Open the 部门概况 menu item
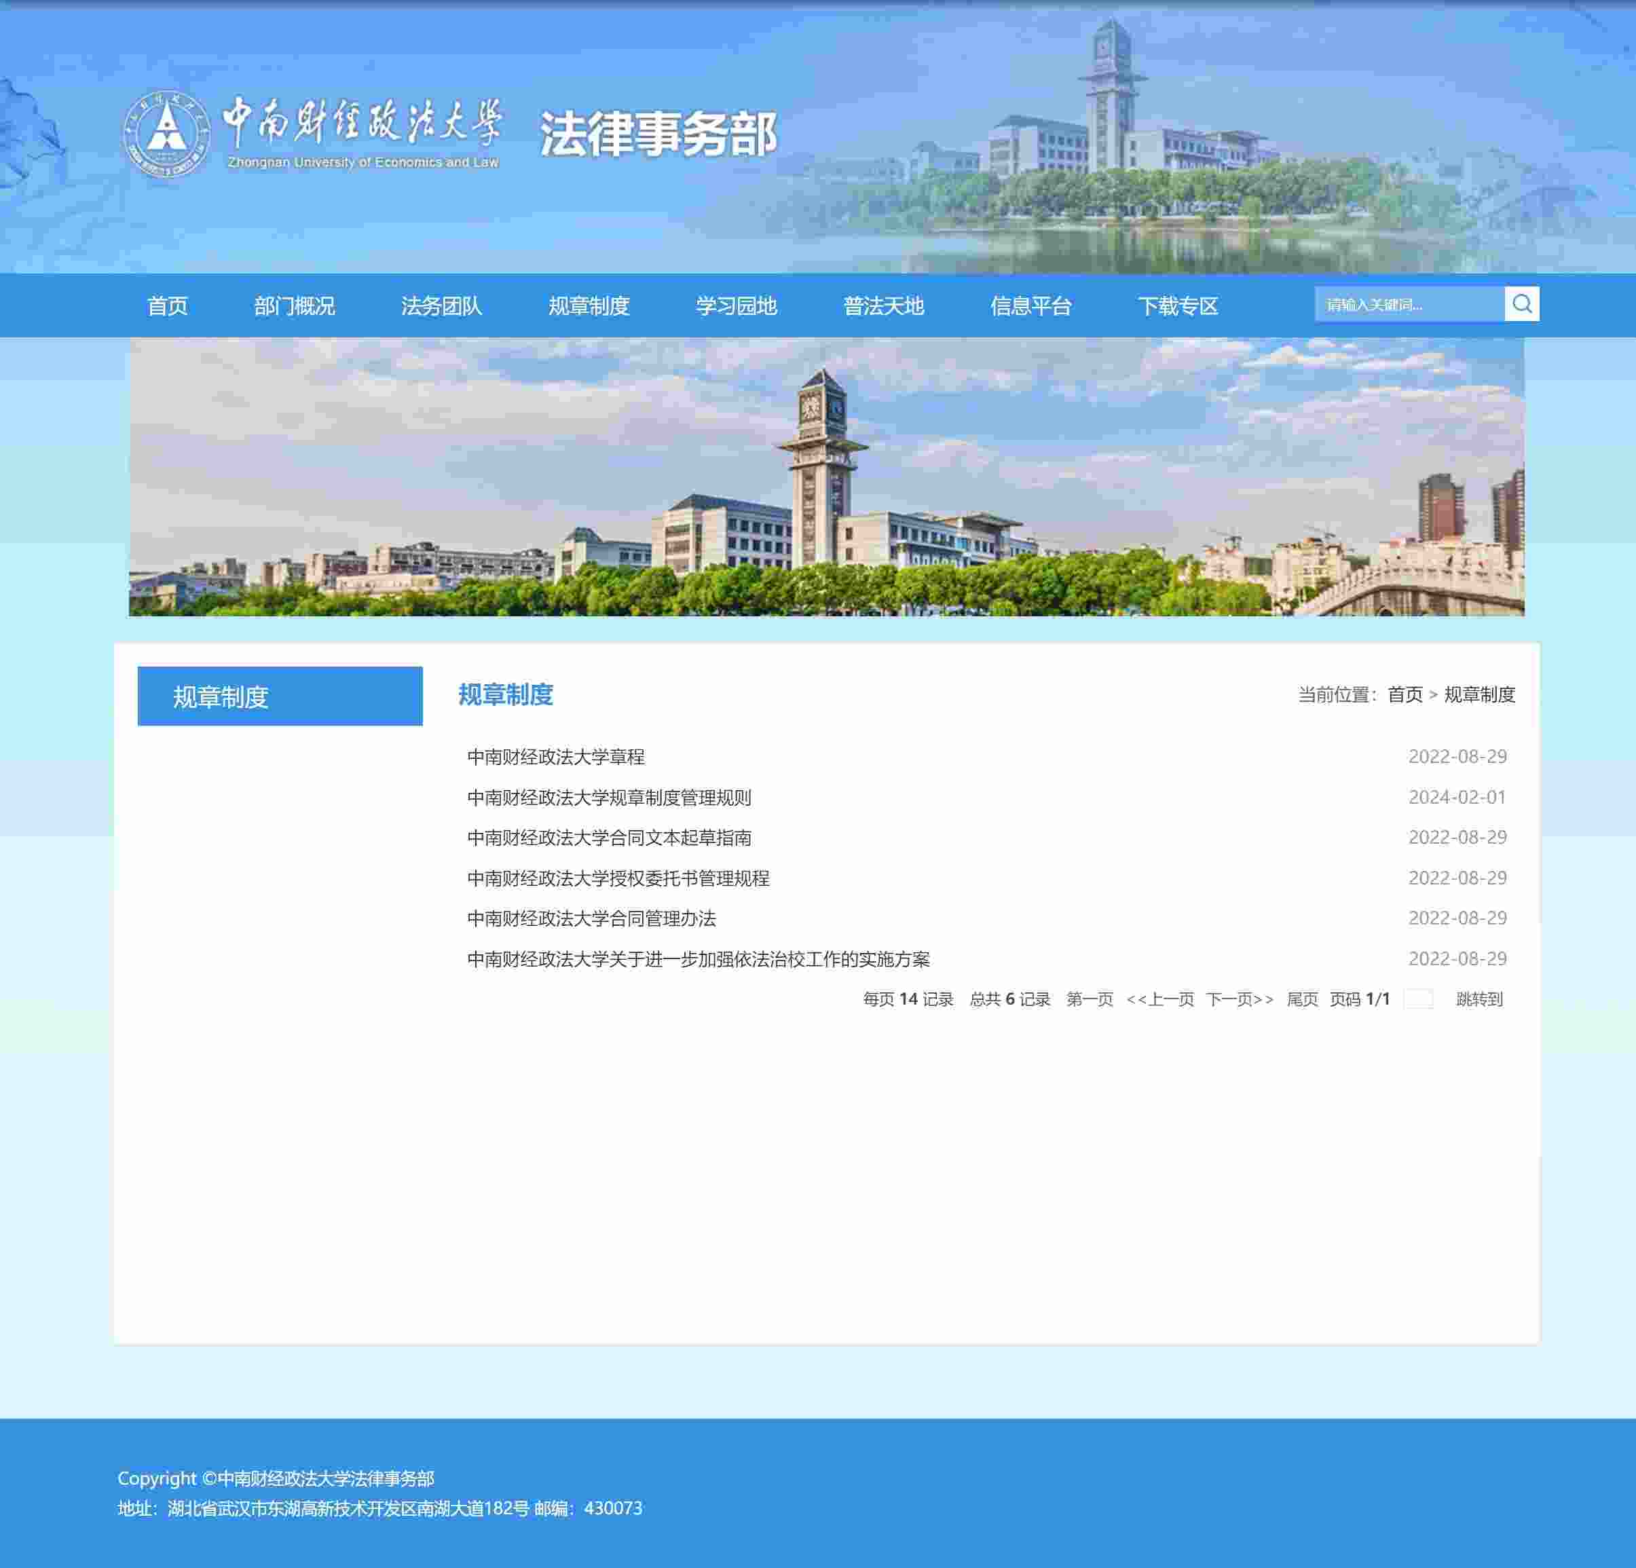This screenshot has height=1568, width=1636. [294, 305]
